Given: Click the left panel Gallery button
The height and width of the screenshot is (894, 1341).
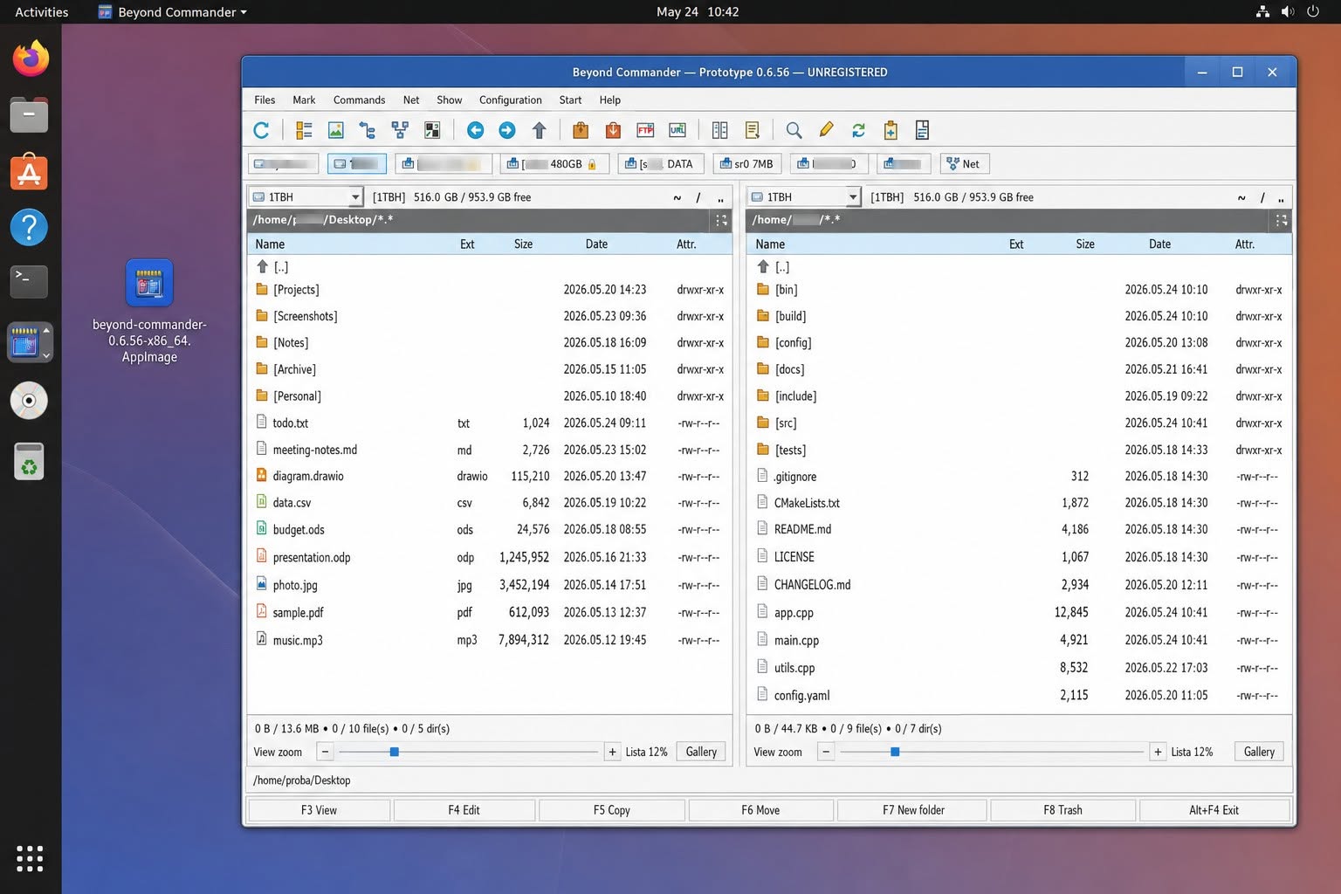Looking at the screenshot, I should [x=701, y=752].
